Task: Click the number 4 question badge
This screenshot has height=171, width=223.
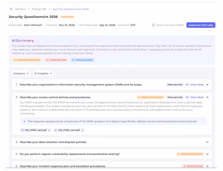Action: pos(16,154)
